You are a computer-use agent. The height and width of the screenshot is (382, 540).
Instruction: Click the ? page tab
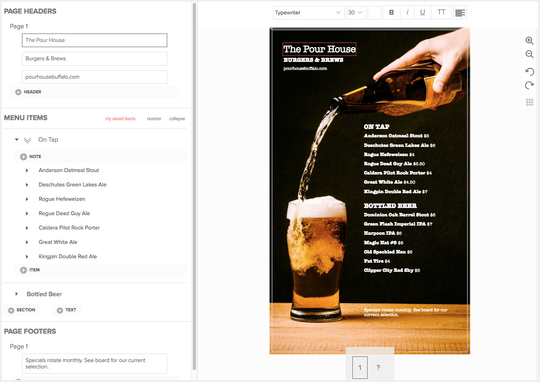pos(378,368)
